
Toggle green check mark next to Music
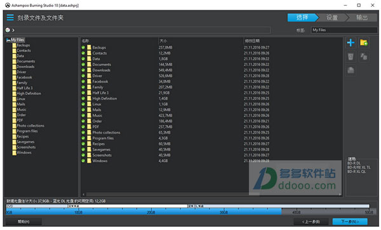point(83,115)
